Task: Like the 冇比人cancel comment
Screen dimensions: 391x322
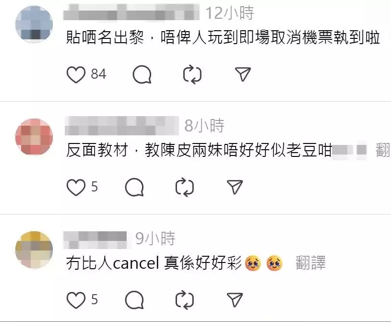Action: [76, 300]
